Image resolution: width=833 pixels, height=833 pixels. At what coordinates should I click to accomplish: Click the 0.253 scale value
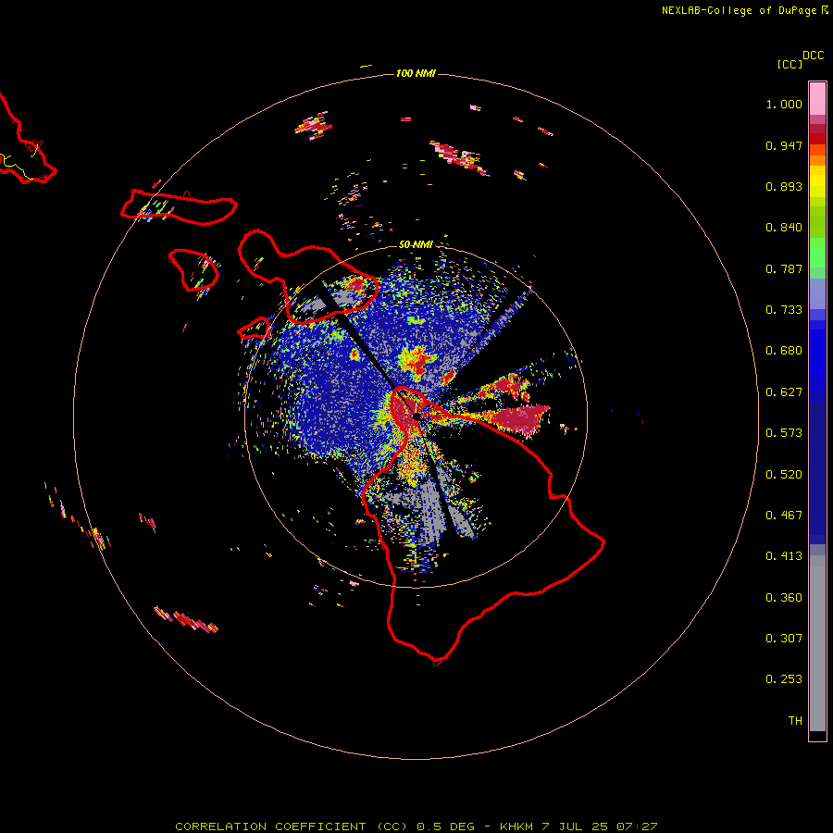784,679
